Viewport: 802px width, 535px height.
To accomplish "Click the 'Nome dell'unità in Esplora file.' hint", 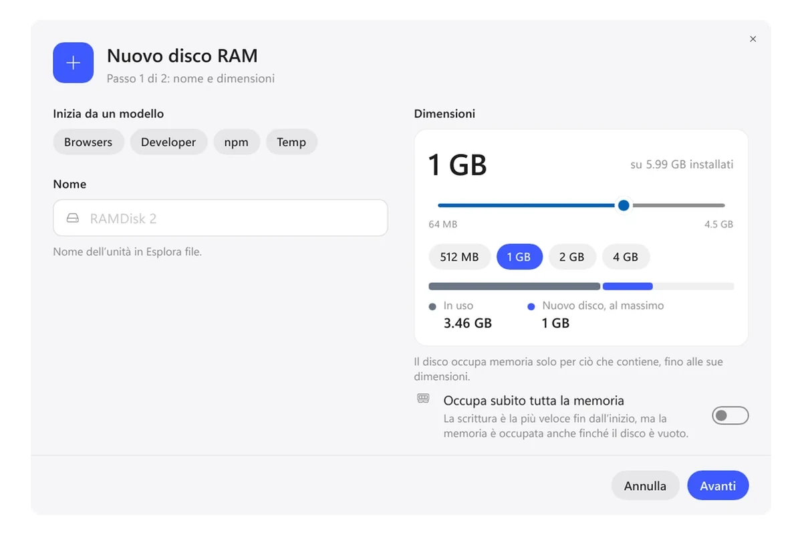I will tap(128, 252).
